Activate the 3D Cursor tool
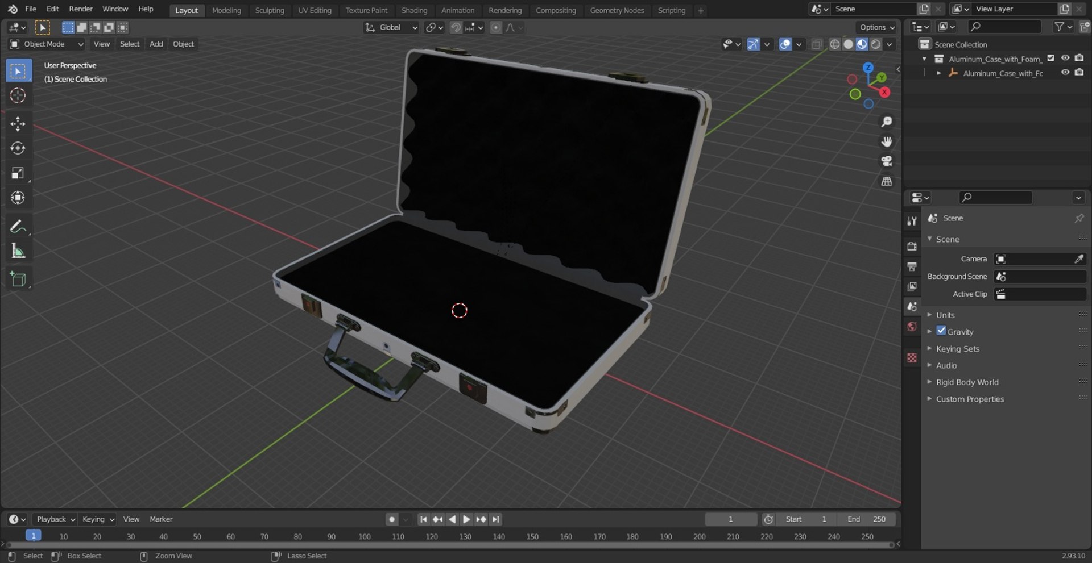 coord(18,95)
